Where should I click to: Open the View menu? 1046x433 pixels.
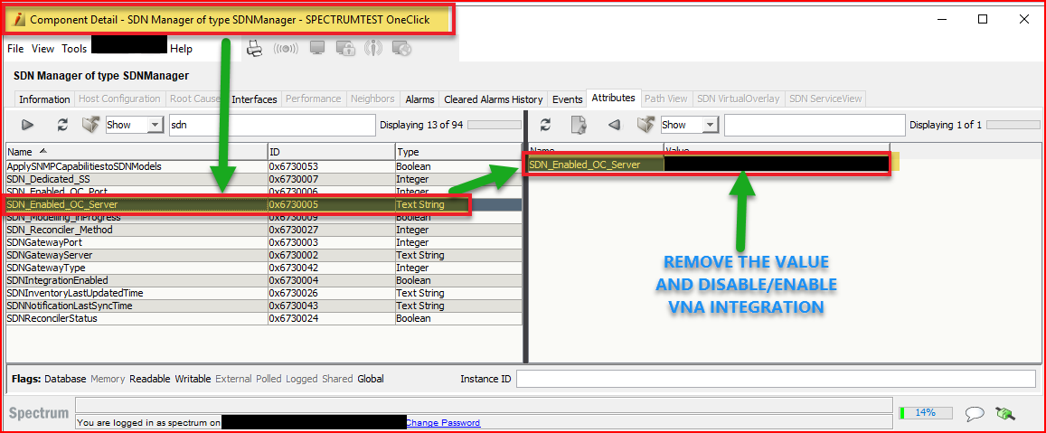pos(42,49)
